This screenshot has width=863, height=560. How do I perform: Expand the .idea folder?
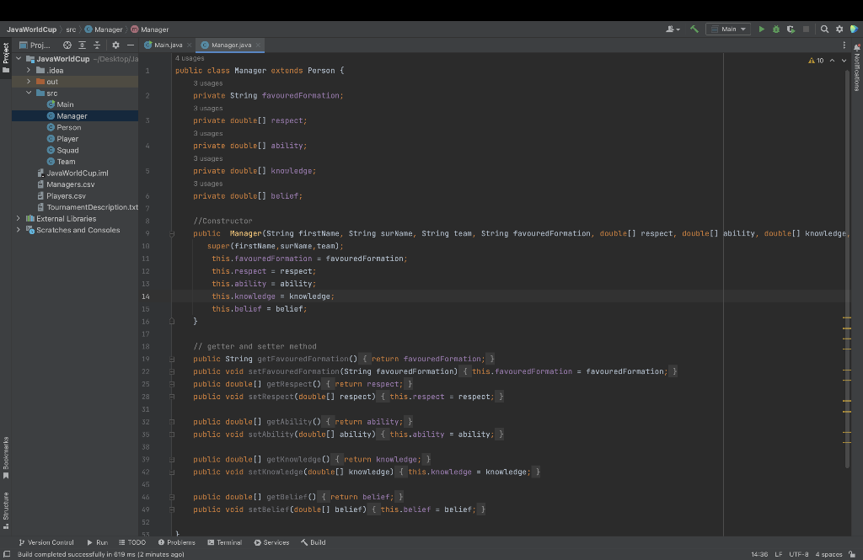(x=29, y=70)
